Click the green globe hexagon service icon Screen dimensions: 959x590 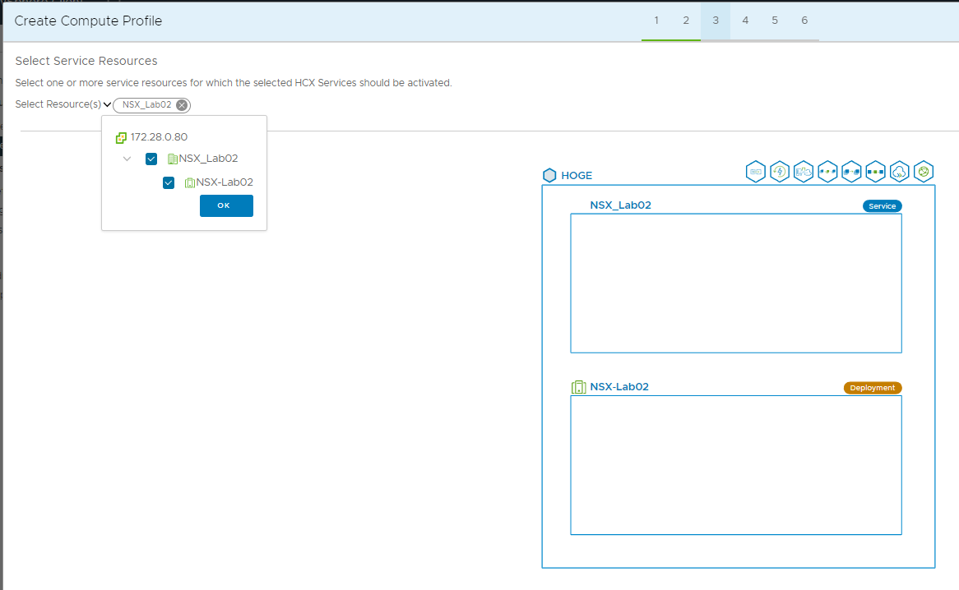click(923, 172)
